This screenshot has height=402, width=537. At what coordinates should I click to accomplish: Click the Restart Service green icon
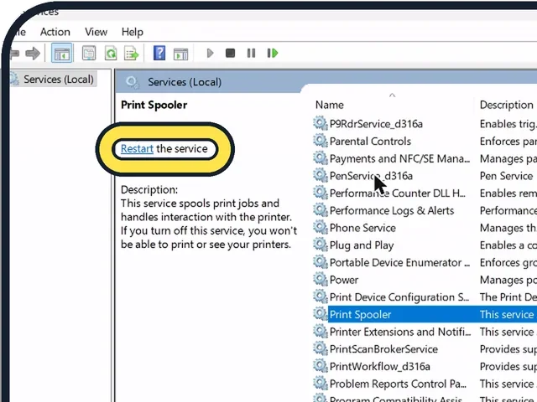(x=273, y=53)
